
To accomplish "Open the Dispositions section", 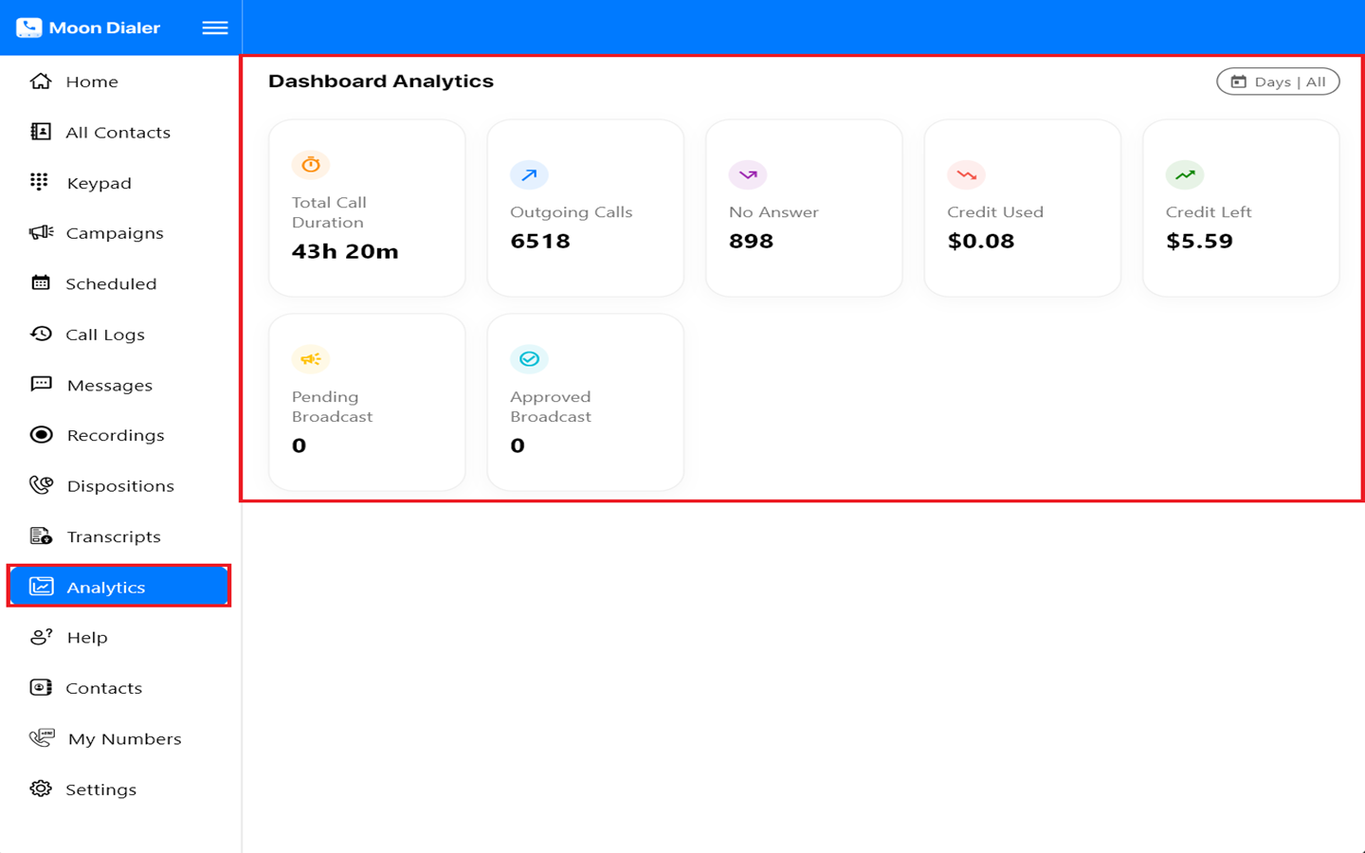I will coord(119,486).
